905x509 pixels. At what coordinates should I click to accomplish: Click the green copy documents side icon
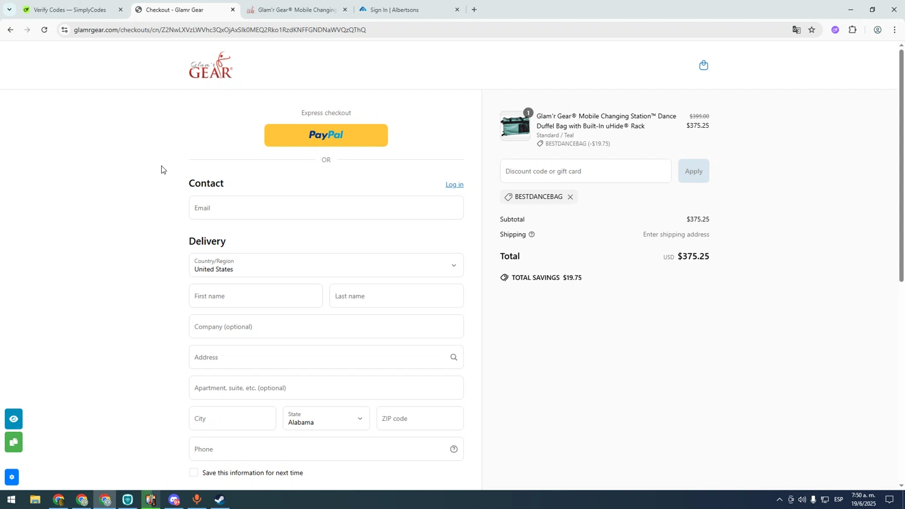pyautogui.click(x=13, y=442)
